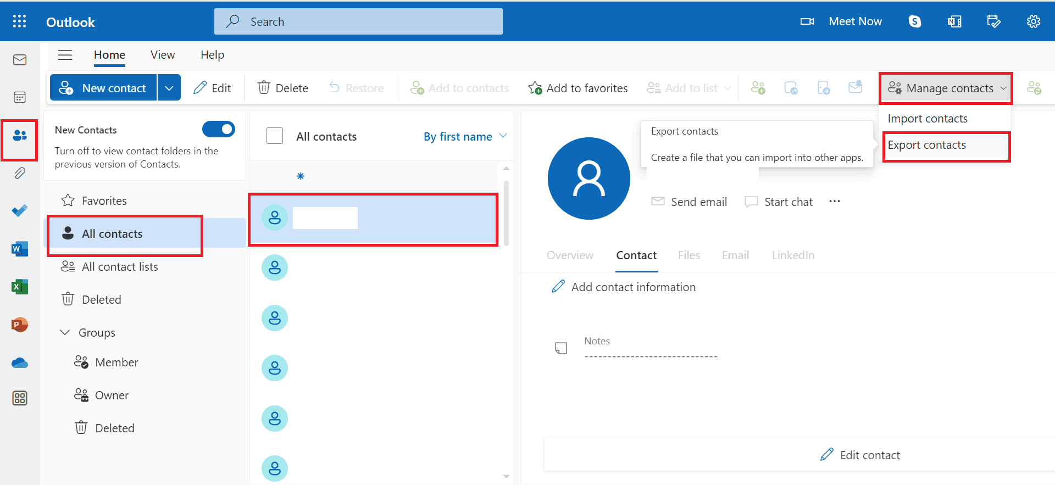
Task: Expand Manage contacts menu
Action: point(946,88)
